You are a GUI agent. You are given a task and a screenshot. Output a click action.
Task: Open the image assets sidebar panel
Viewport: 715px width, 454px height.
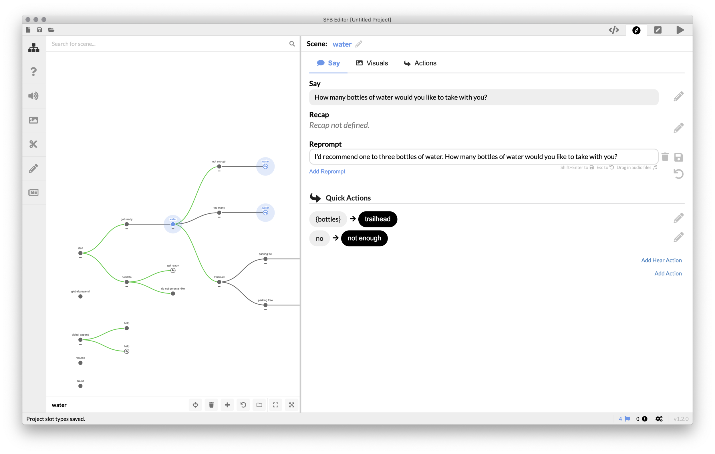(33, 120)
